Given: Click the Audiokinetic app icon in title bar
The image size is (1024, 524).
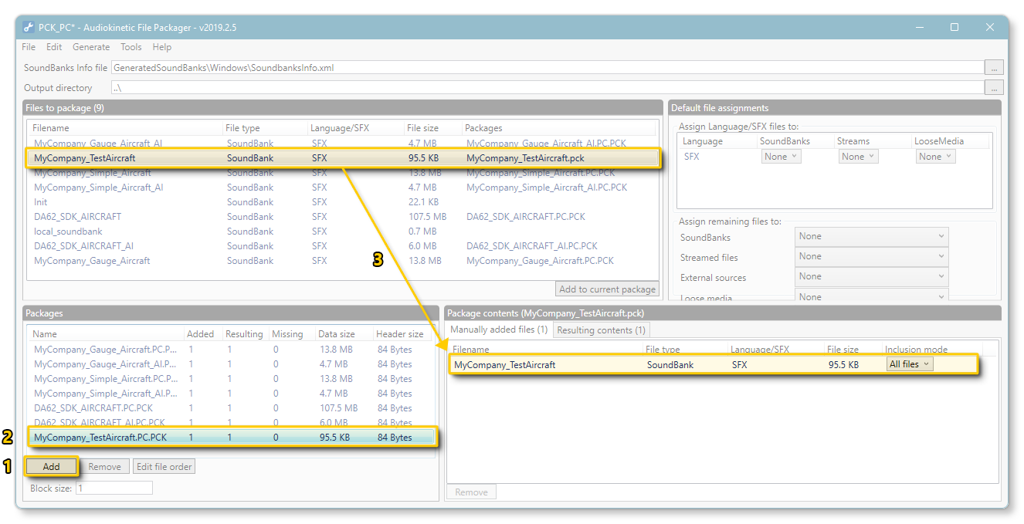Looking at the screenshot, I should click(x=29, y=27).
